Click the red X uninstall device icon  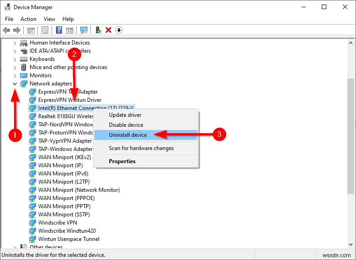pos(108,30)
